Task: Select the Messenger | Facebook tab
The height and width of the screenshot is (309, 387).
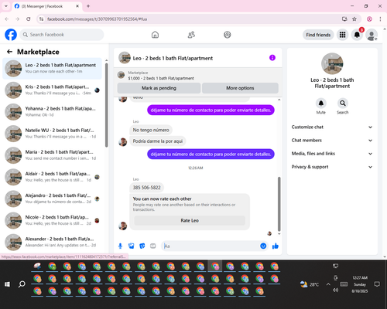Action: point(47,6)
